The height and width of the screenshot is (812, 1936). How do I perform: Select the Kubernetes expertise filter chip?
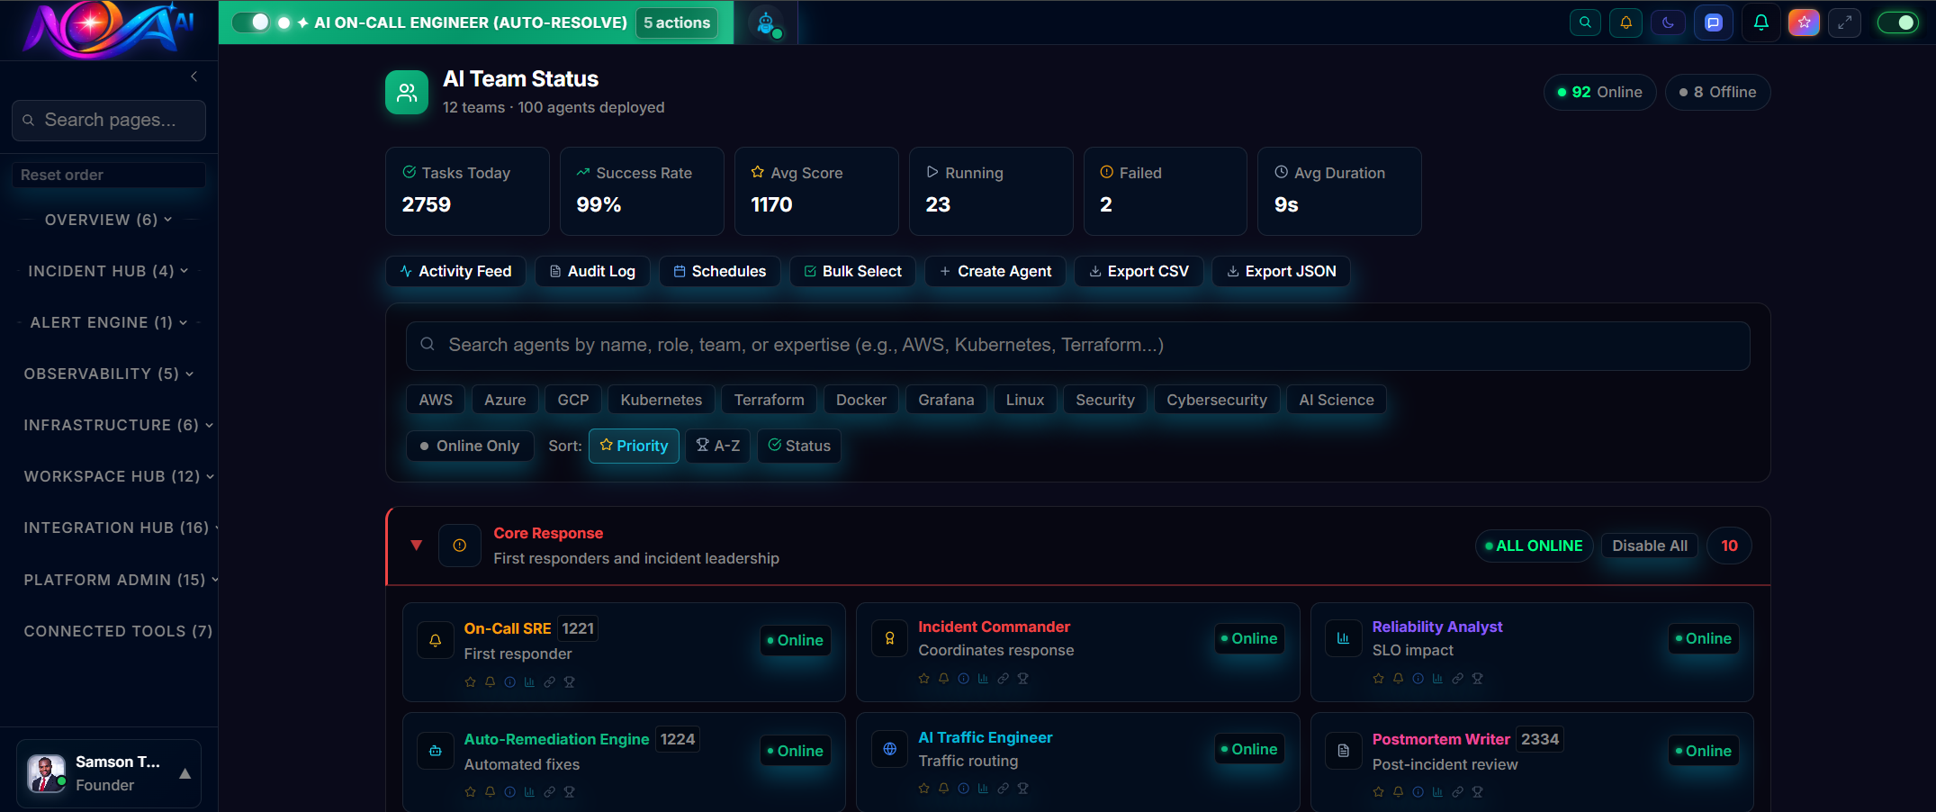[661, 399]
